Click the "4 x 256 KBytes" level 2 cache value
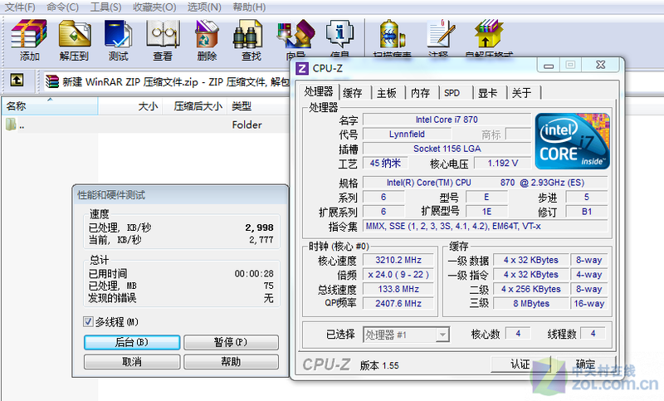The image size is (664, 401). pos(531,289)
